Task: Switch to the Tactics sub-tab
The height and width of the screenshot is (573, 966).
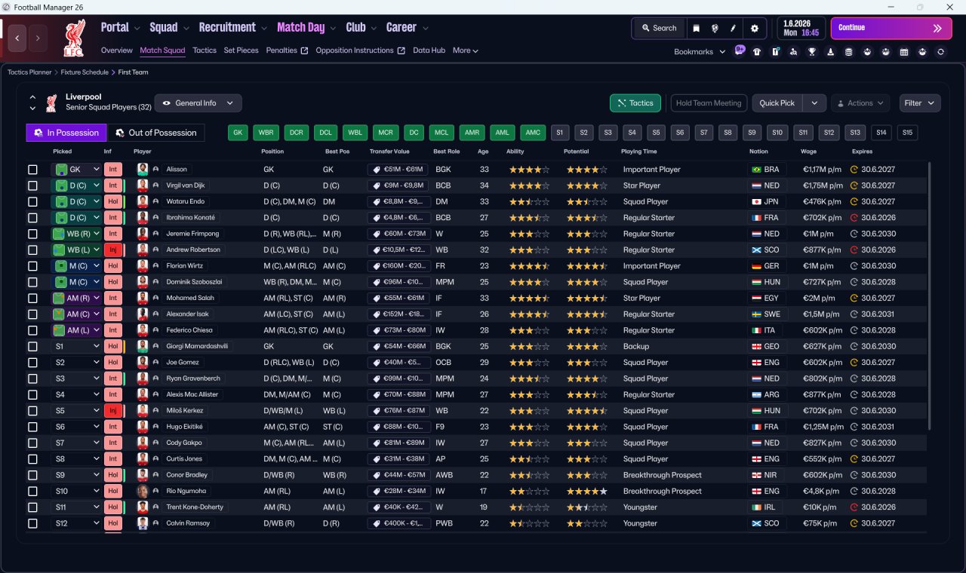Action: coord(205,51)
